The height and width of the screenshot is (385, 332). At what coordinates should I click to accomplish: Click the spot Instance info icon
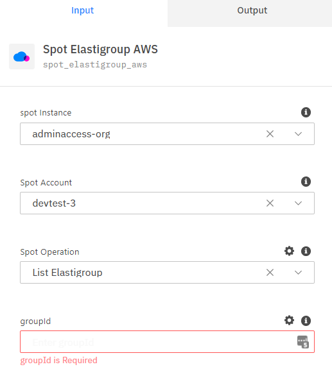306,112
